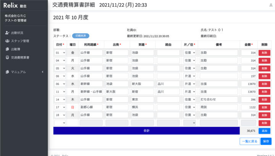Open the empty date dropdown in last row

(x=60, y=123)
